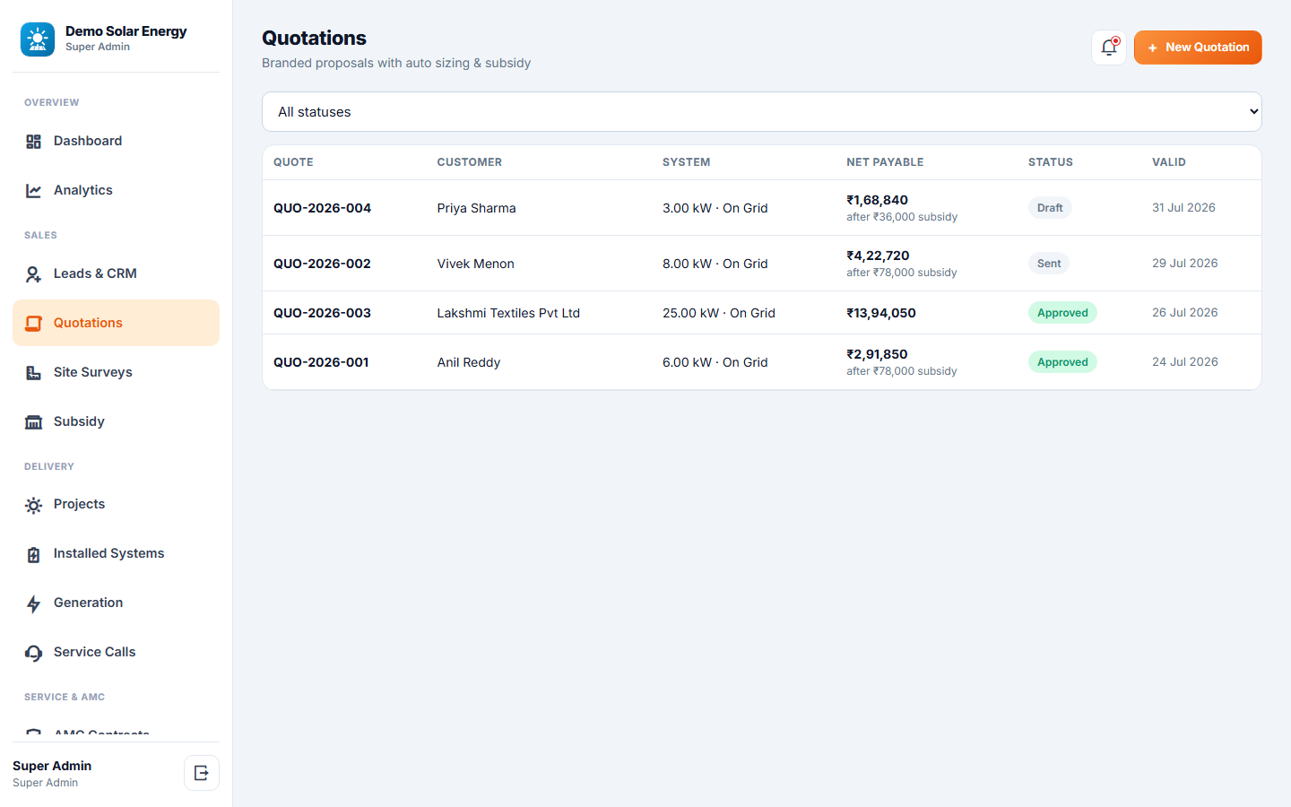The image size is (1291, 807).
Task: Click the Projects sun icon
Action: pyautogui.click(x=34, y=506)
